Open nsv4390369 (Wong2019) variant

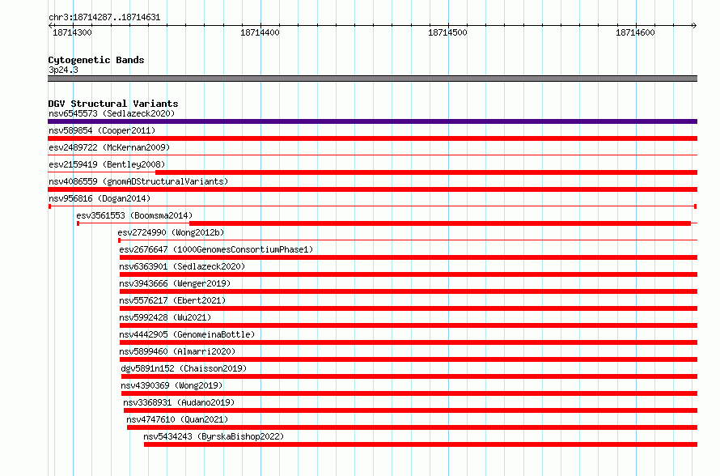pos(172,385)
